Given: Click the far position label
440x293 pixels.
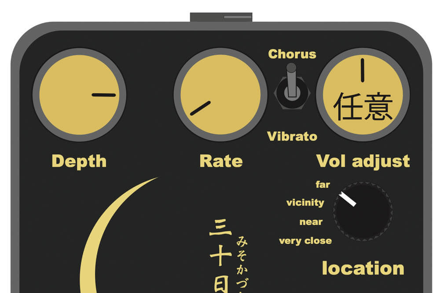Looking at the screenshot, I should click(x=323, y=184).
